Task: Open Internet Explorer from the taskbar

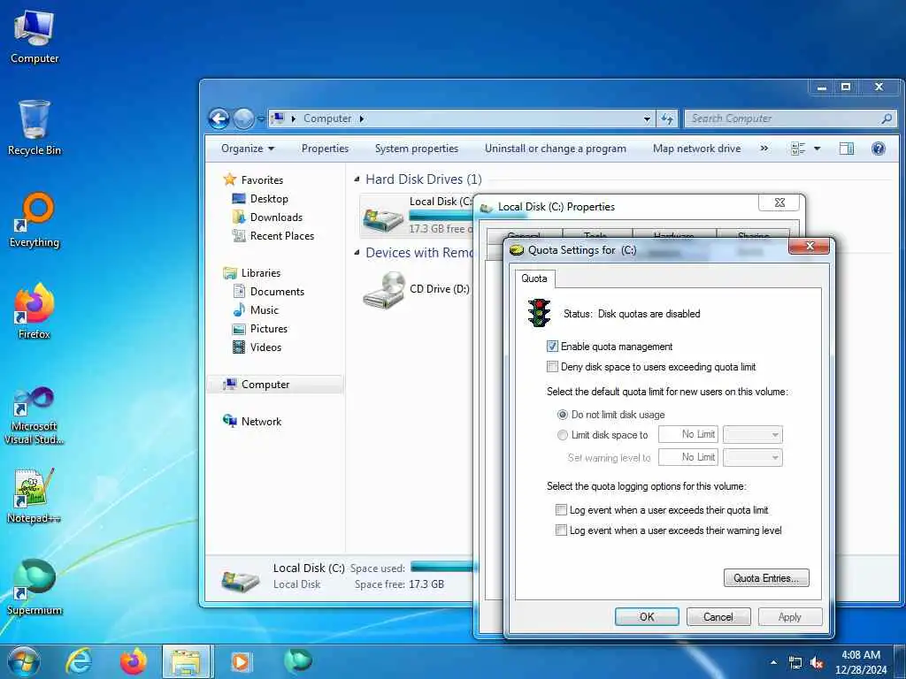Action: click(x=79, y=661)
